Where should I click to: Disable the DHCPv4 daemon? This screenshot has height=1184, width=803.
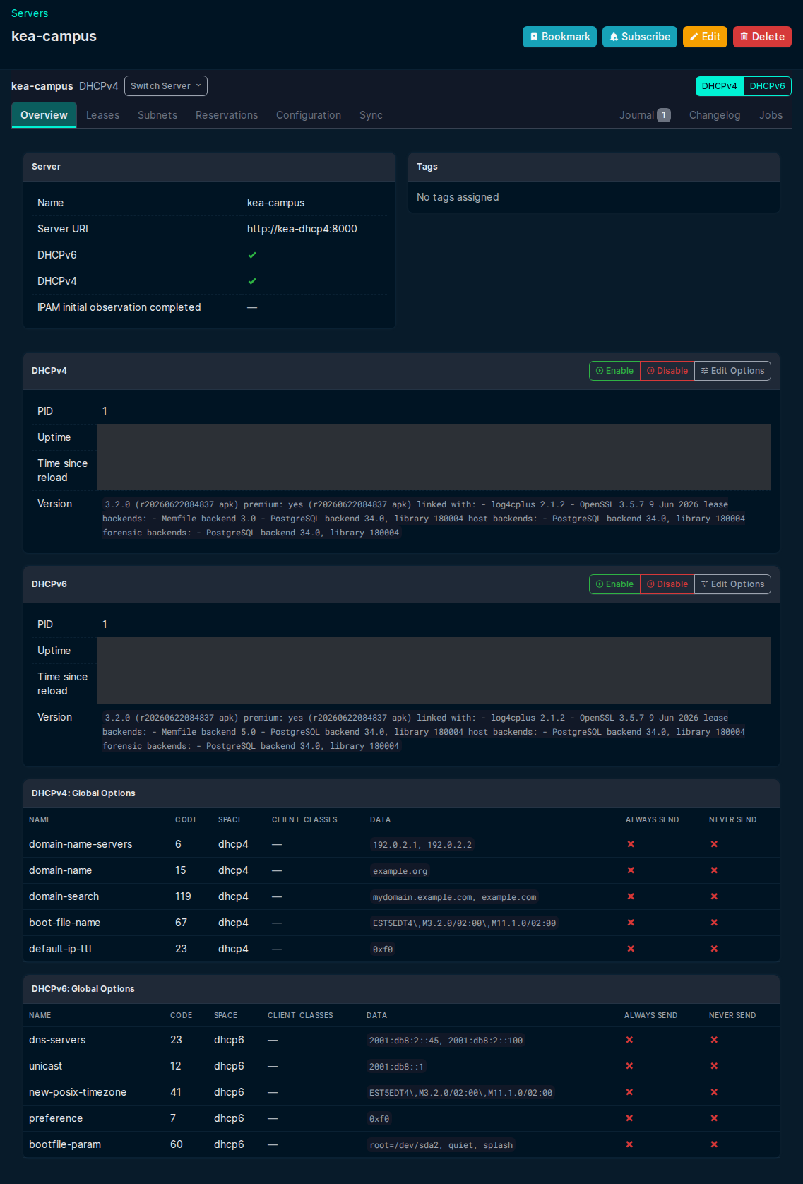(667, 371)
